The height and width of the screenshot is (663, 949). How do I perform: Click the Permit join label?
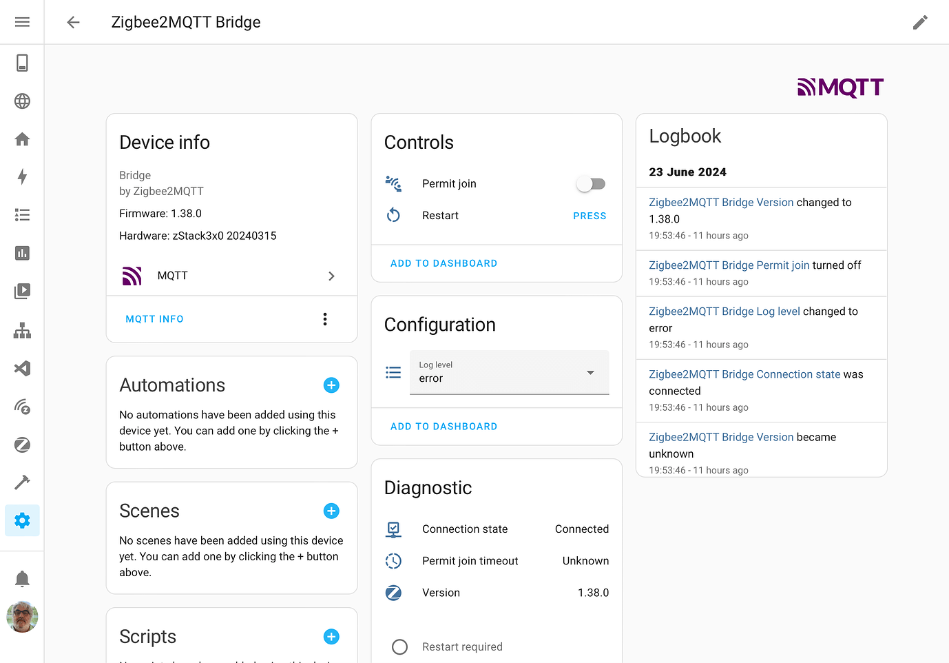(x=449, y=184)
